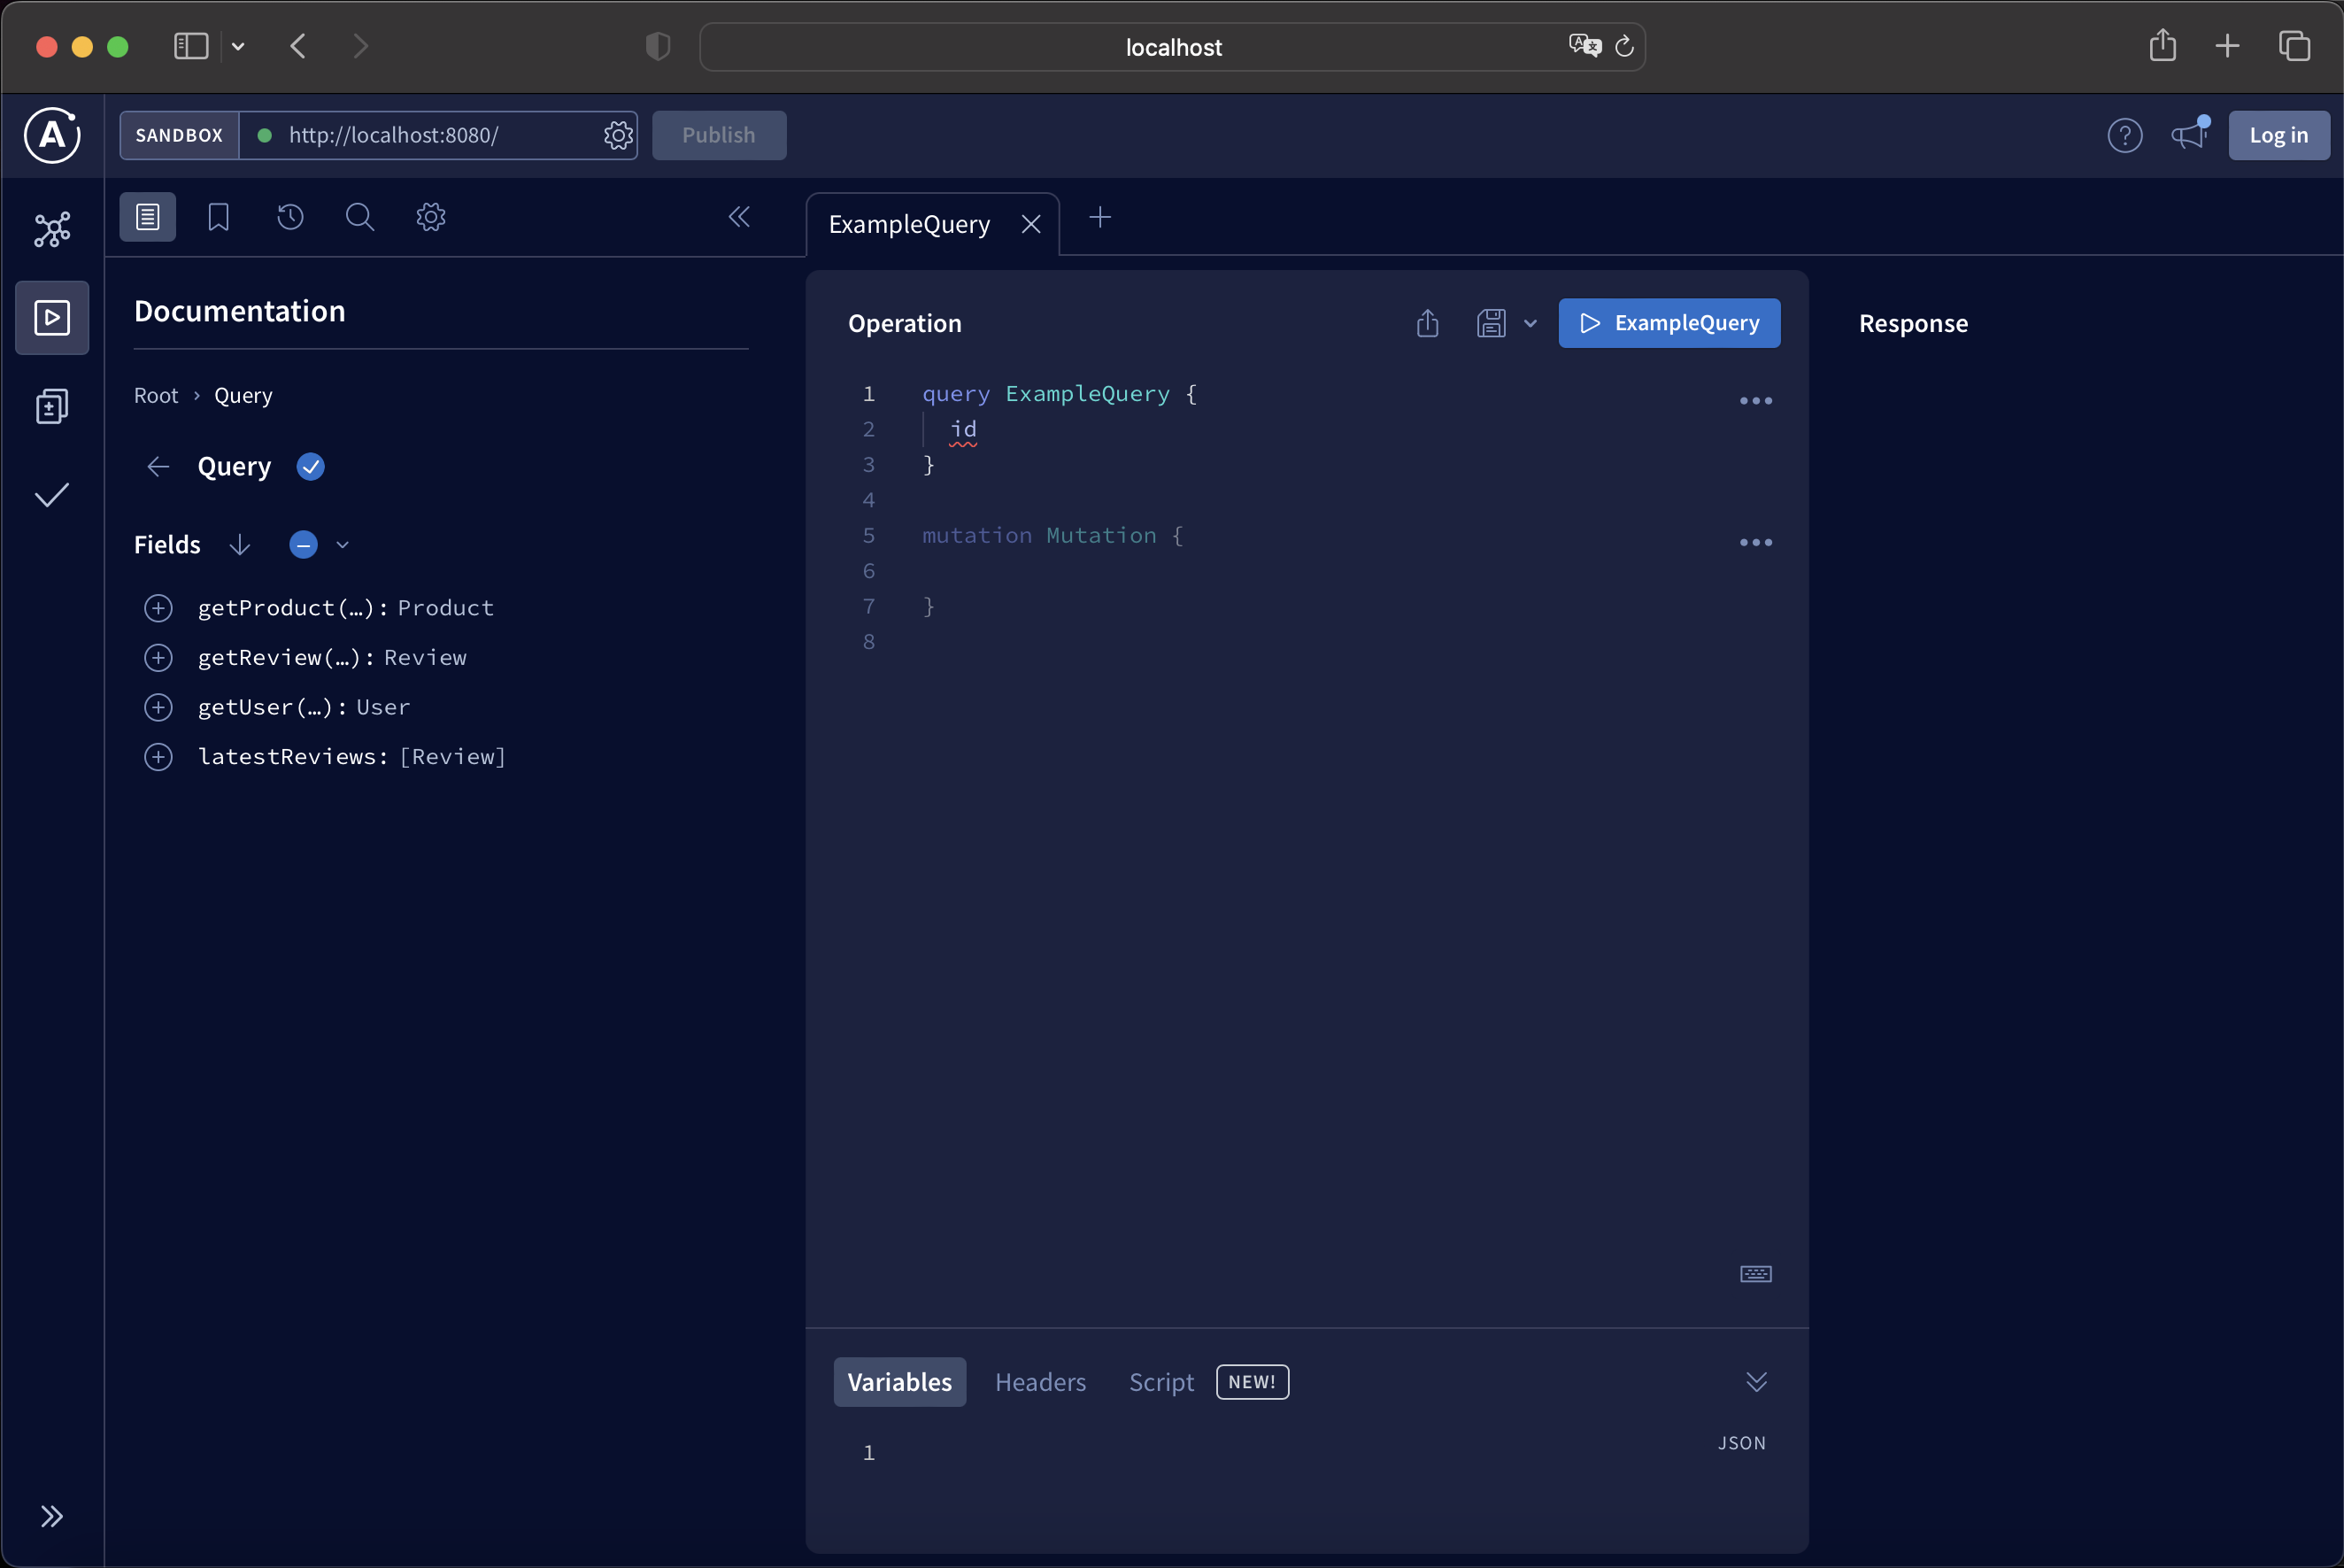Viewport: 2344px width, 1568px height.
Task: Open the Schema graph sidebar icon
Action: pos(52,229)
